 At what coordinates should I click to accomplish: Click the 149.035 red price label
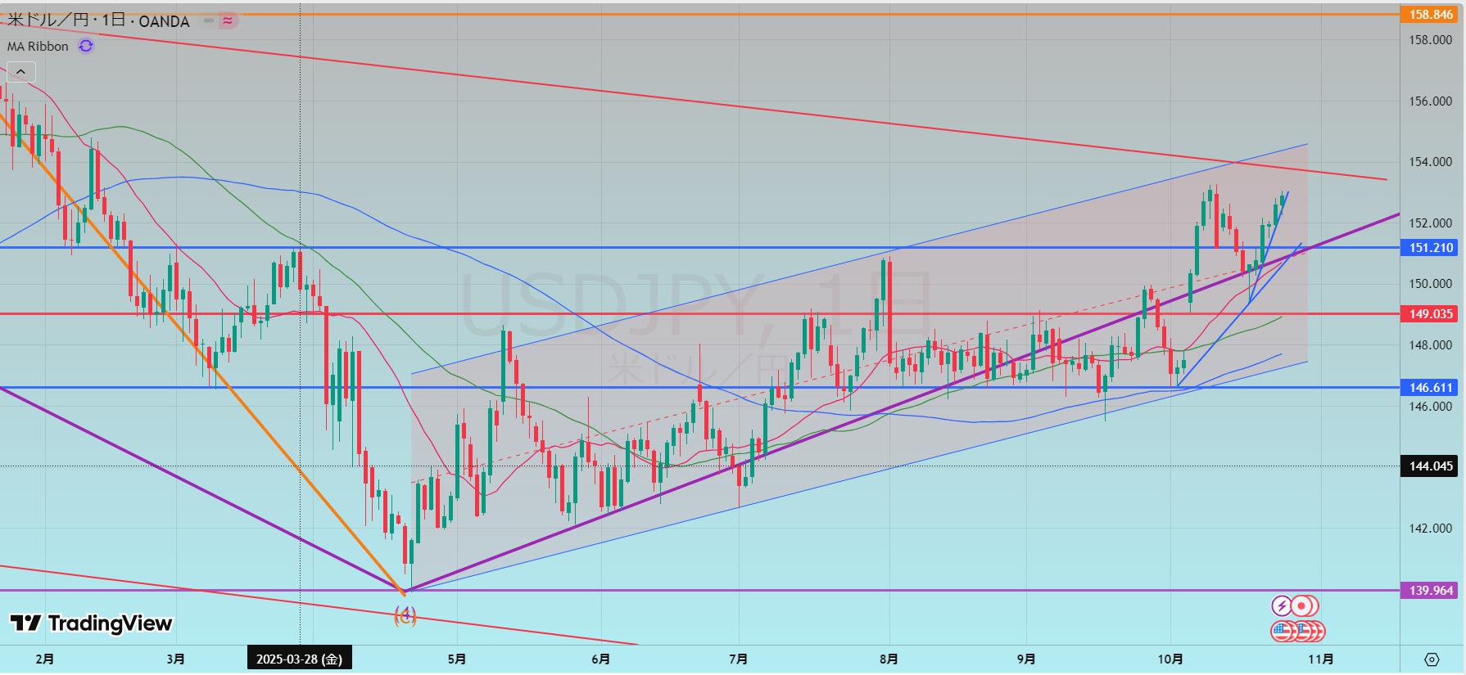(x=1431, y=313)
